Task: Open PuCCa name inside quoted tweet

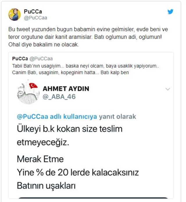Action: point(20,59)
